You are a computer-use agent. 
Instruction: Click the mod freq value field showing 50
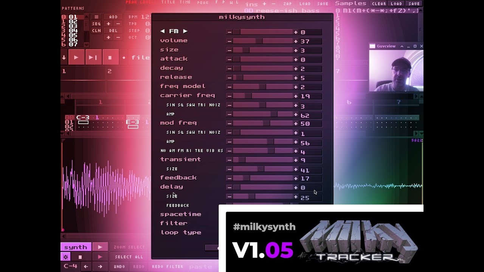click(x=311, y=124)
